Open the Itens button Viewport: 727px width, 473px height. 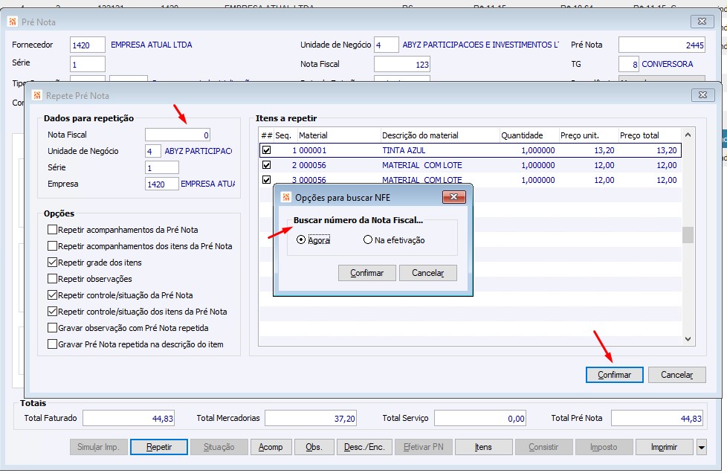click(484, 447)
